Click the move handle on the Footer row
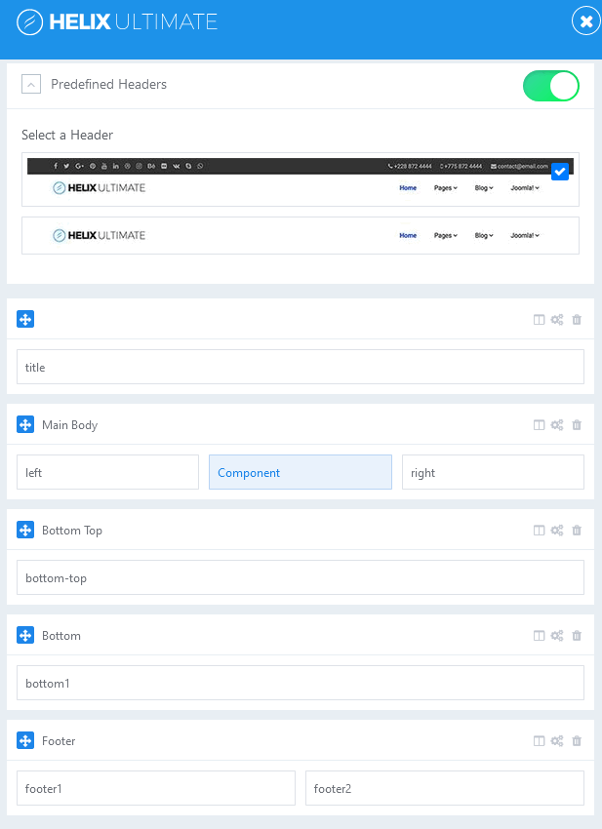Image resolution: width=602 pixels, height=829 pixels. 25,740
